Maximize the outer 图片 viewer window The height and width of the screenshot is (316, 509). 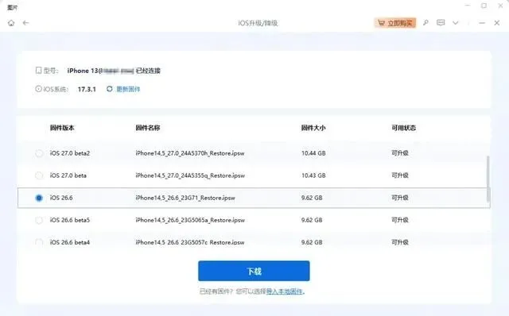(x=484, y=6)
